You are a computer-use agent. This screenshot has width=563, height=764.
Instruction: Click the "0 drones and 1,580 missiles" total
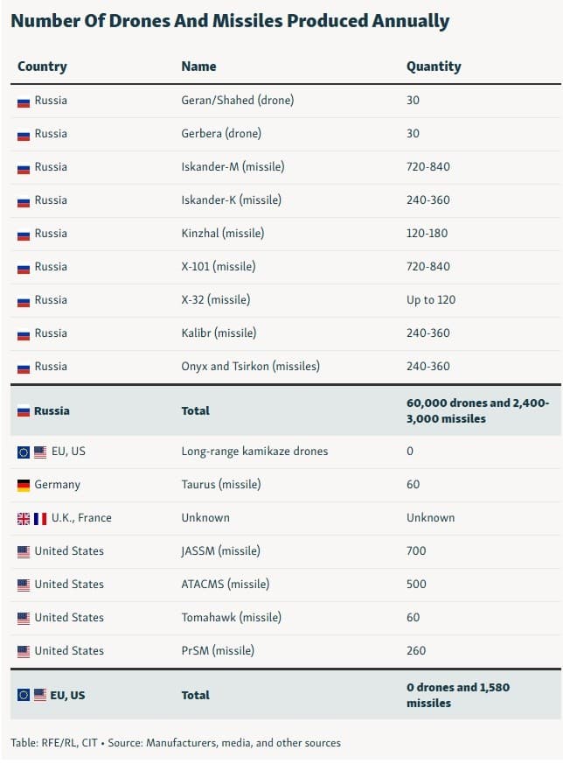pos(457,695)
